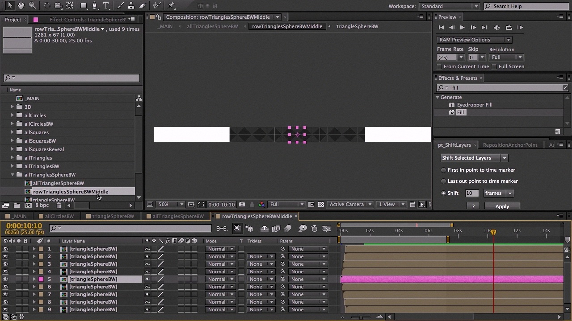Enable From Current Time checkbox
This screenshot has width=572, height=321.
pyautogui.click(x=440, y=66)
